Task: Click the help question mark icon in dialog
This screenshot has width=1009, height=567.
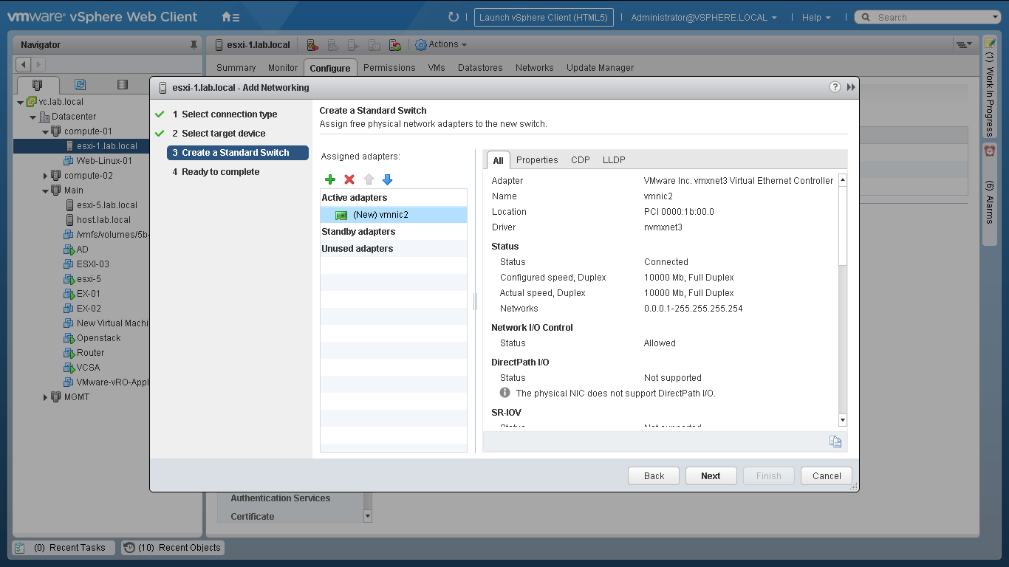Action: [x=835, y=87]
